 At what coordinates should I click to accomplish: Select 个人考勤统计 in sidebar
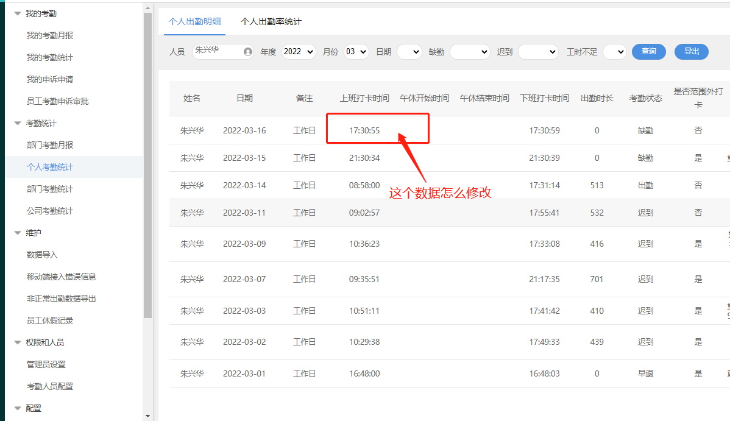[x=50, y=167]
